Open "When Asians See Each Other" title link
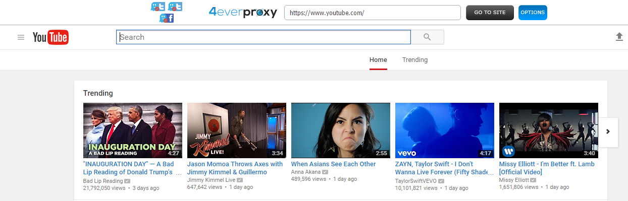 coord(334,164)
